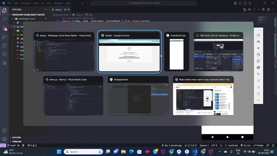Switch to Android Emulator window thumbnail
This screenshot has width=277, height=156.
tap(177, 52)
